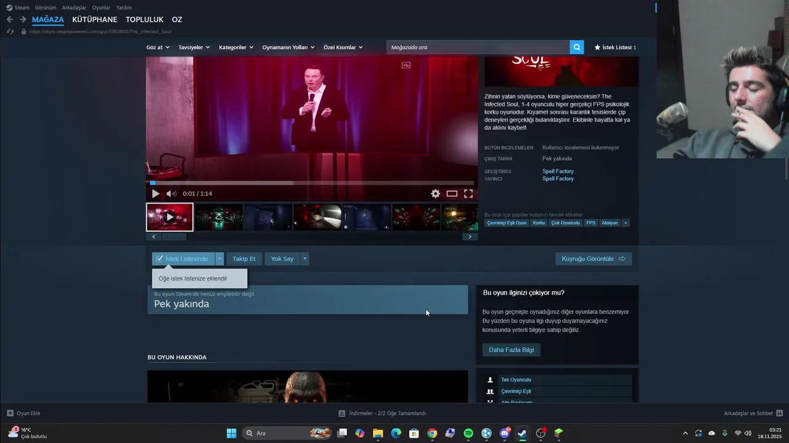
Task: Open the Göz at dropdown menu
Action: 158,47
